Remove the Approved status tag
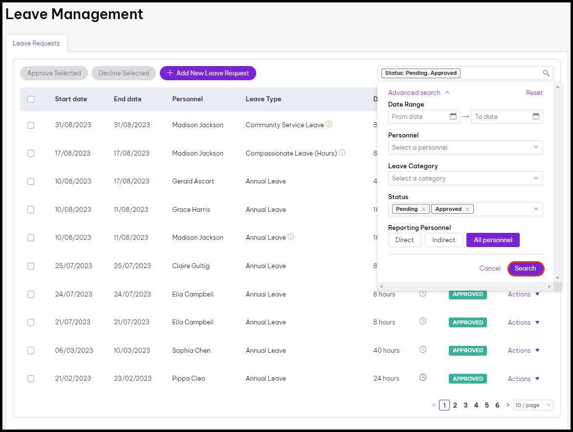 pyautogui.click(x=467, y=209)
